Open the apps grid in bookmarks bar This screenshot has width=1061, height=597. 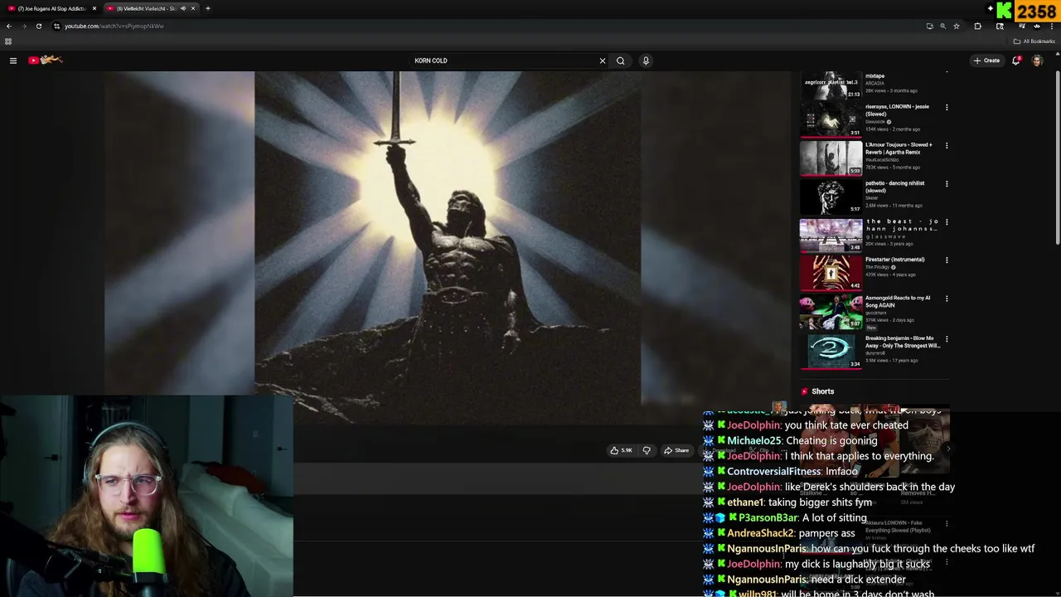coord(8,41)
